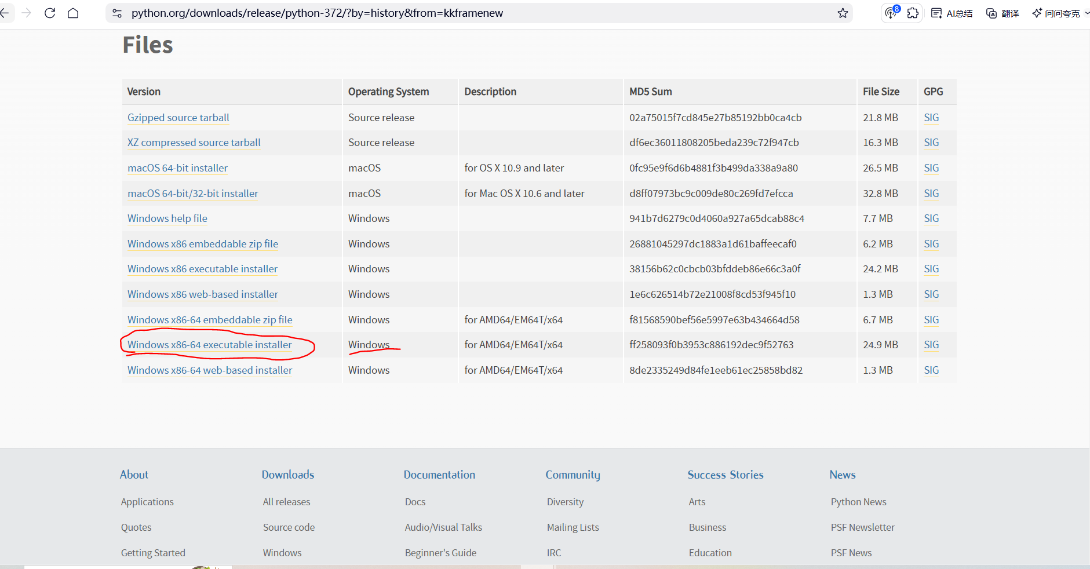This screenshot has height=569, width=1090.
Task: Click the 翻译 translate button
Action: [x=1002, y=13]
